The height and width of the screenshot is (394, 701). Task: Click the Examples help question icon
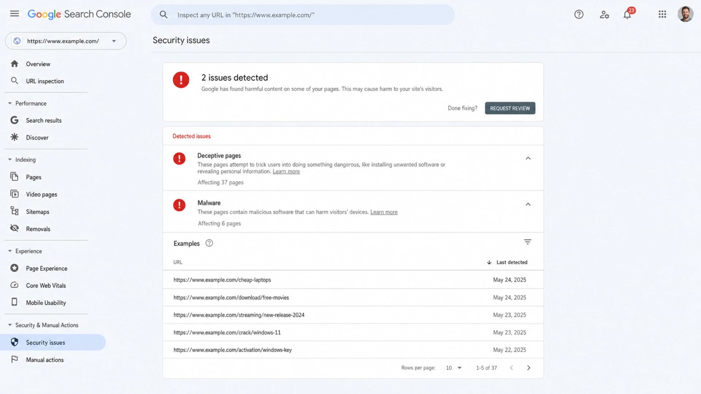[209, 243]
